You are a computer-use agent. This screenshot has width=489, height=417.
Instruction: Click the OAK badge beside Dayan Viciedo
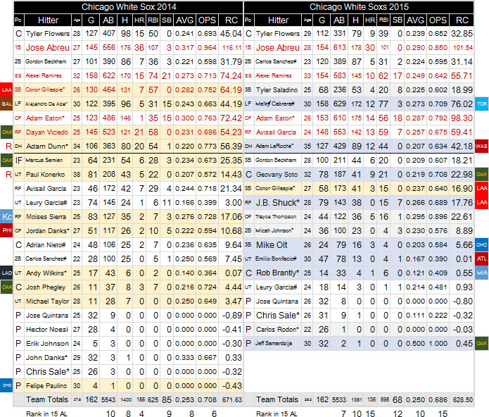(x=6, y=132)
